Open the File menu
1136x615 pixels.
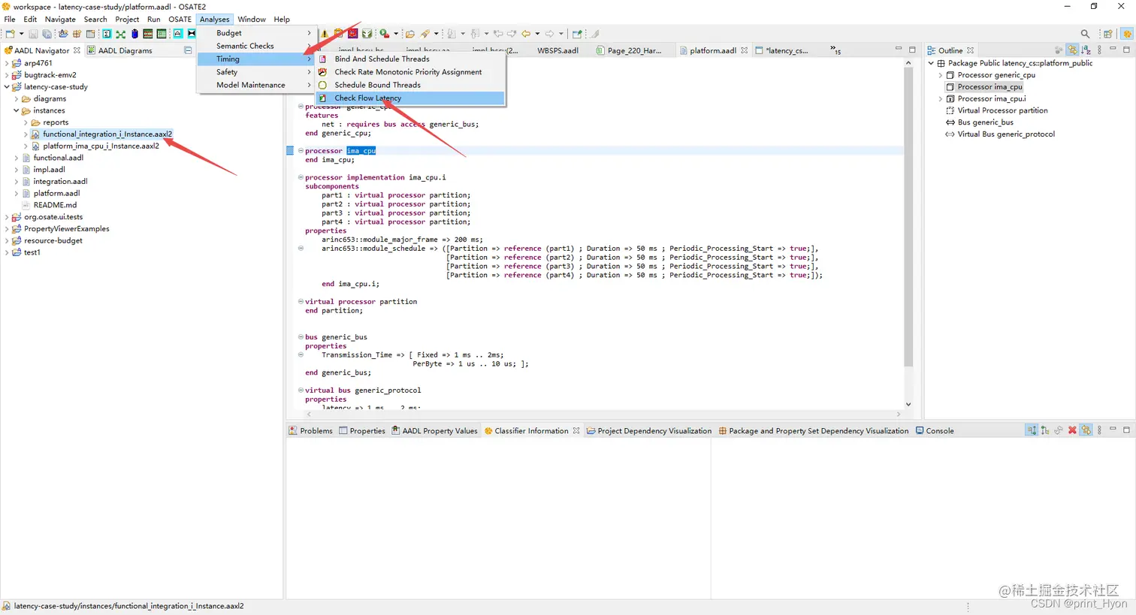[x=10, y=20]
